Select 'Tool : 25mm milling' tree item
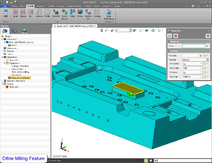 pyautogui.click(x=20, y=72)
